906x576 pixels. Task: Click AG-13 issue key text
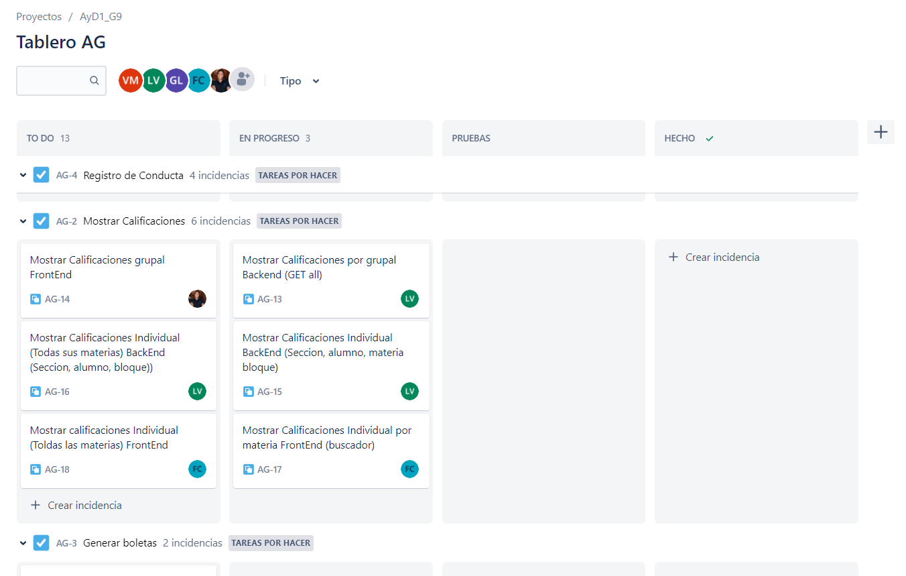[x=269, y=300]
